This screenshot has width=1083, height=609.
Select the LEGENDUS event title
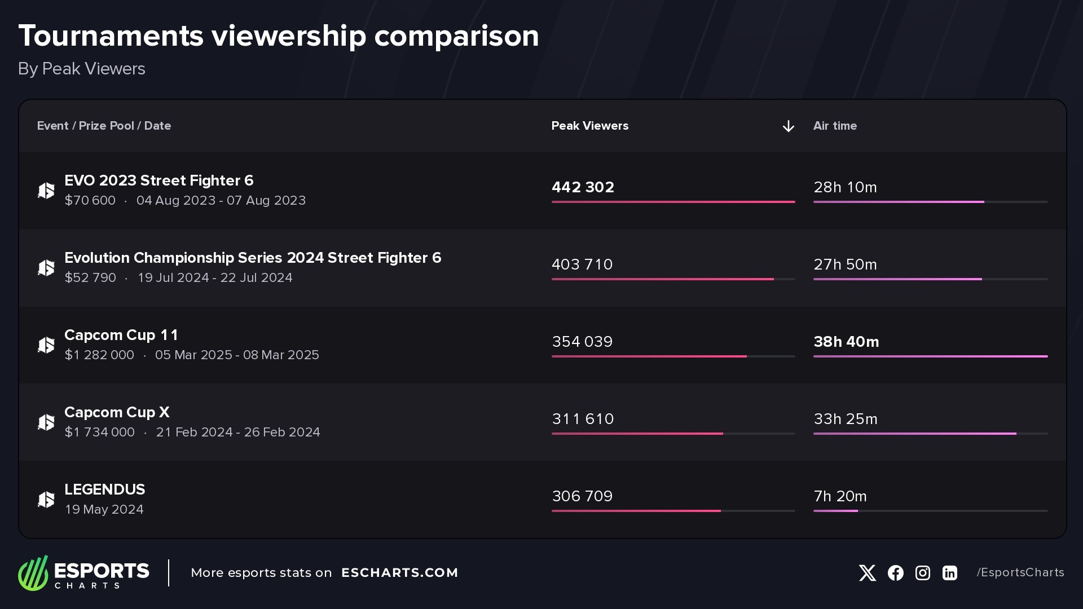pyautogui.click(x=104, y=489)
